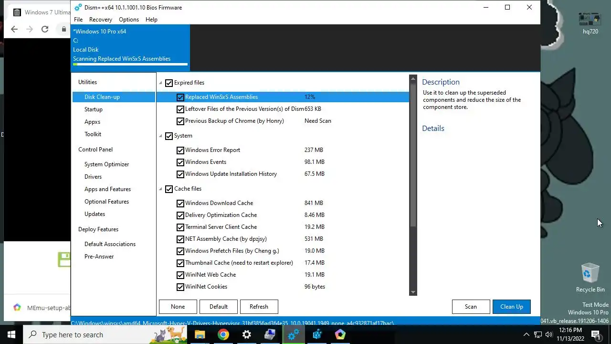Image resolution: width=611 pixels, height=344 pixels.
Task: Open Toolkit in sidebar
Action: point(93,134)
